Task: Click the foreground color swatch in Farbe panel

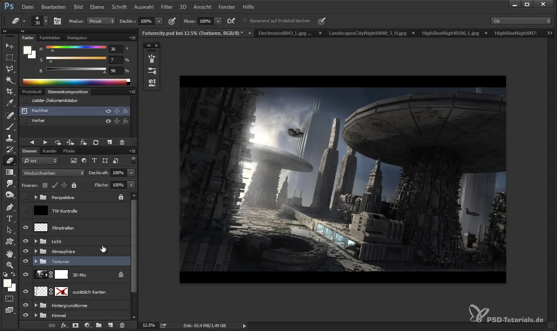Action: click(x=27, y=50)
